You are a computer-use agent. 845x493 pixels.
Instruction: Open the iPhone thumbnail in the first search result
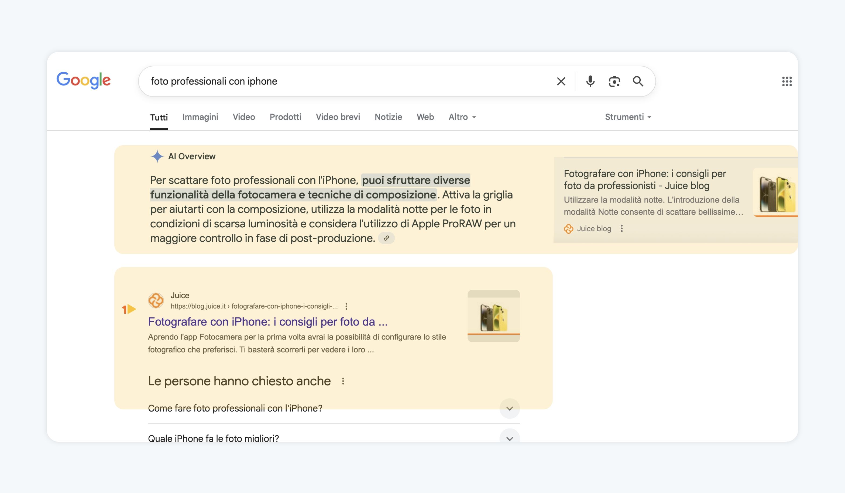click(494, 316)
